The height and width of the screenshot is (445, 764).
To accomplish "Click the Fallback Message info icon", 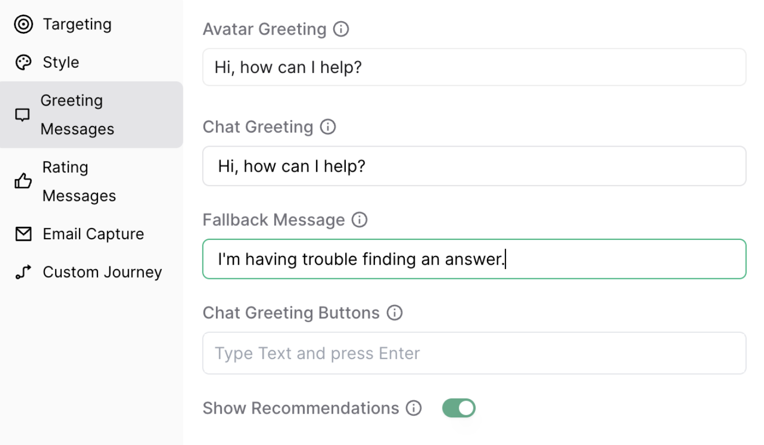I will (x=359, y=220).
